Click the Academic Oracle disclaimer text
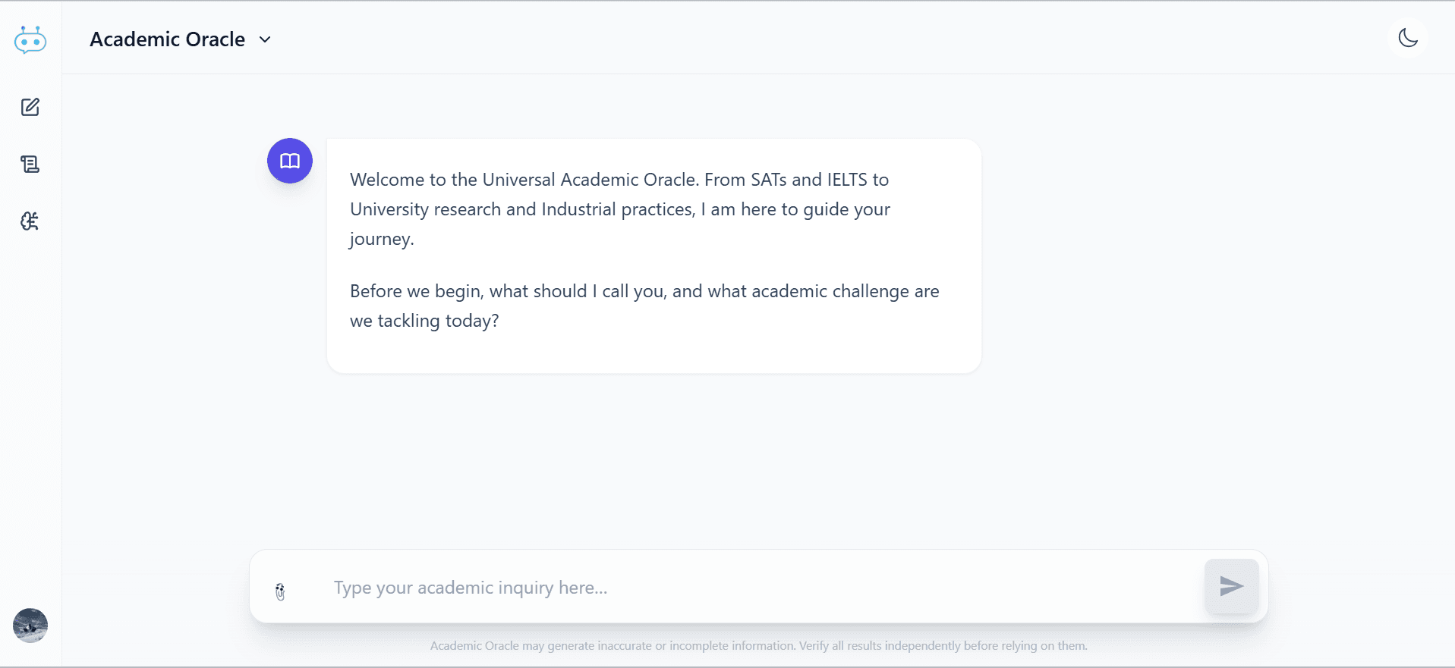This screenshot has height=668, width=1455. (757, 646)
